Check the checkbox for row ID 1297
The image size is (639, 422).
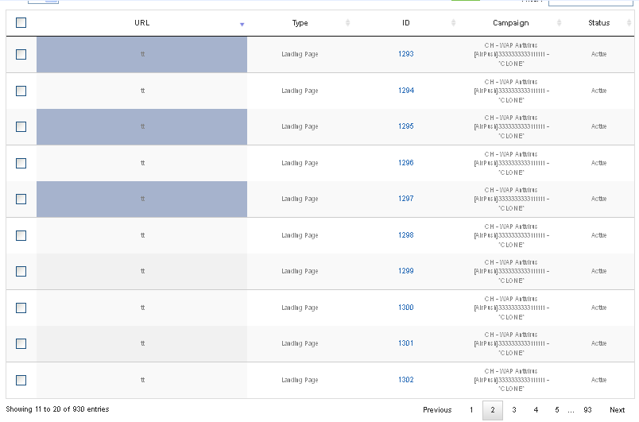[x=21, y=199]
